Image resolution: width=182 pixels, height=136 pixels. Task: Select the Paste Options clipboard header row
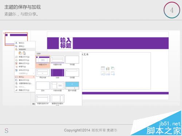pyautogui.click(x=25, y=49)
